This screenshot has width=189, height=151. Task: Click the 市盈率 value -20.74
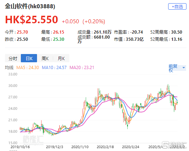[x=137, y=32]
